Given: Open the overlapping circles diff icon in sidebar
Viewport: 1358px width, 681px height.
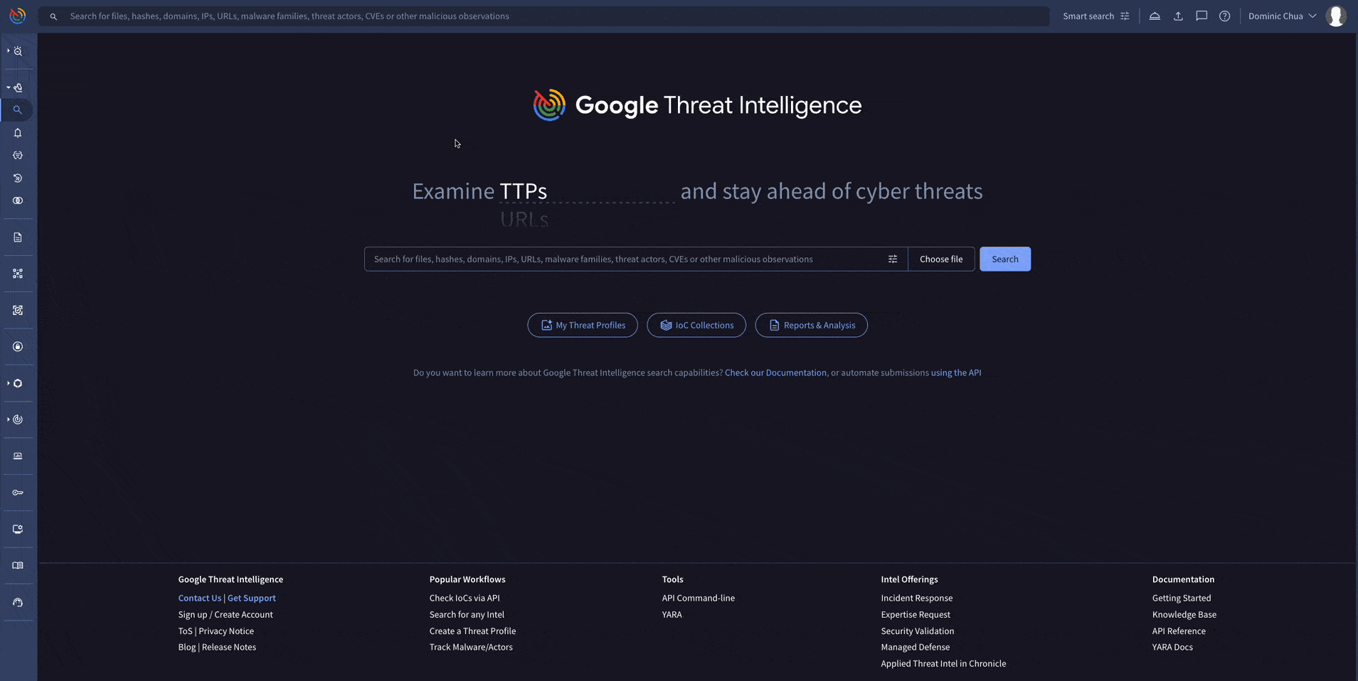Looking at the screenshot, I should coord(18,200).
